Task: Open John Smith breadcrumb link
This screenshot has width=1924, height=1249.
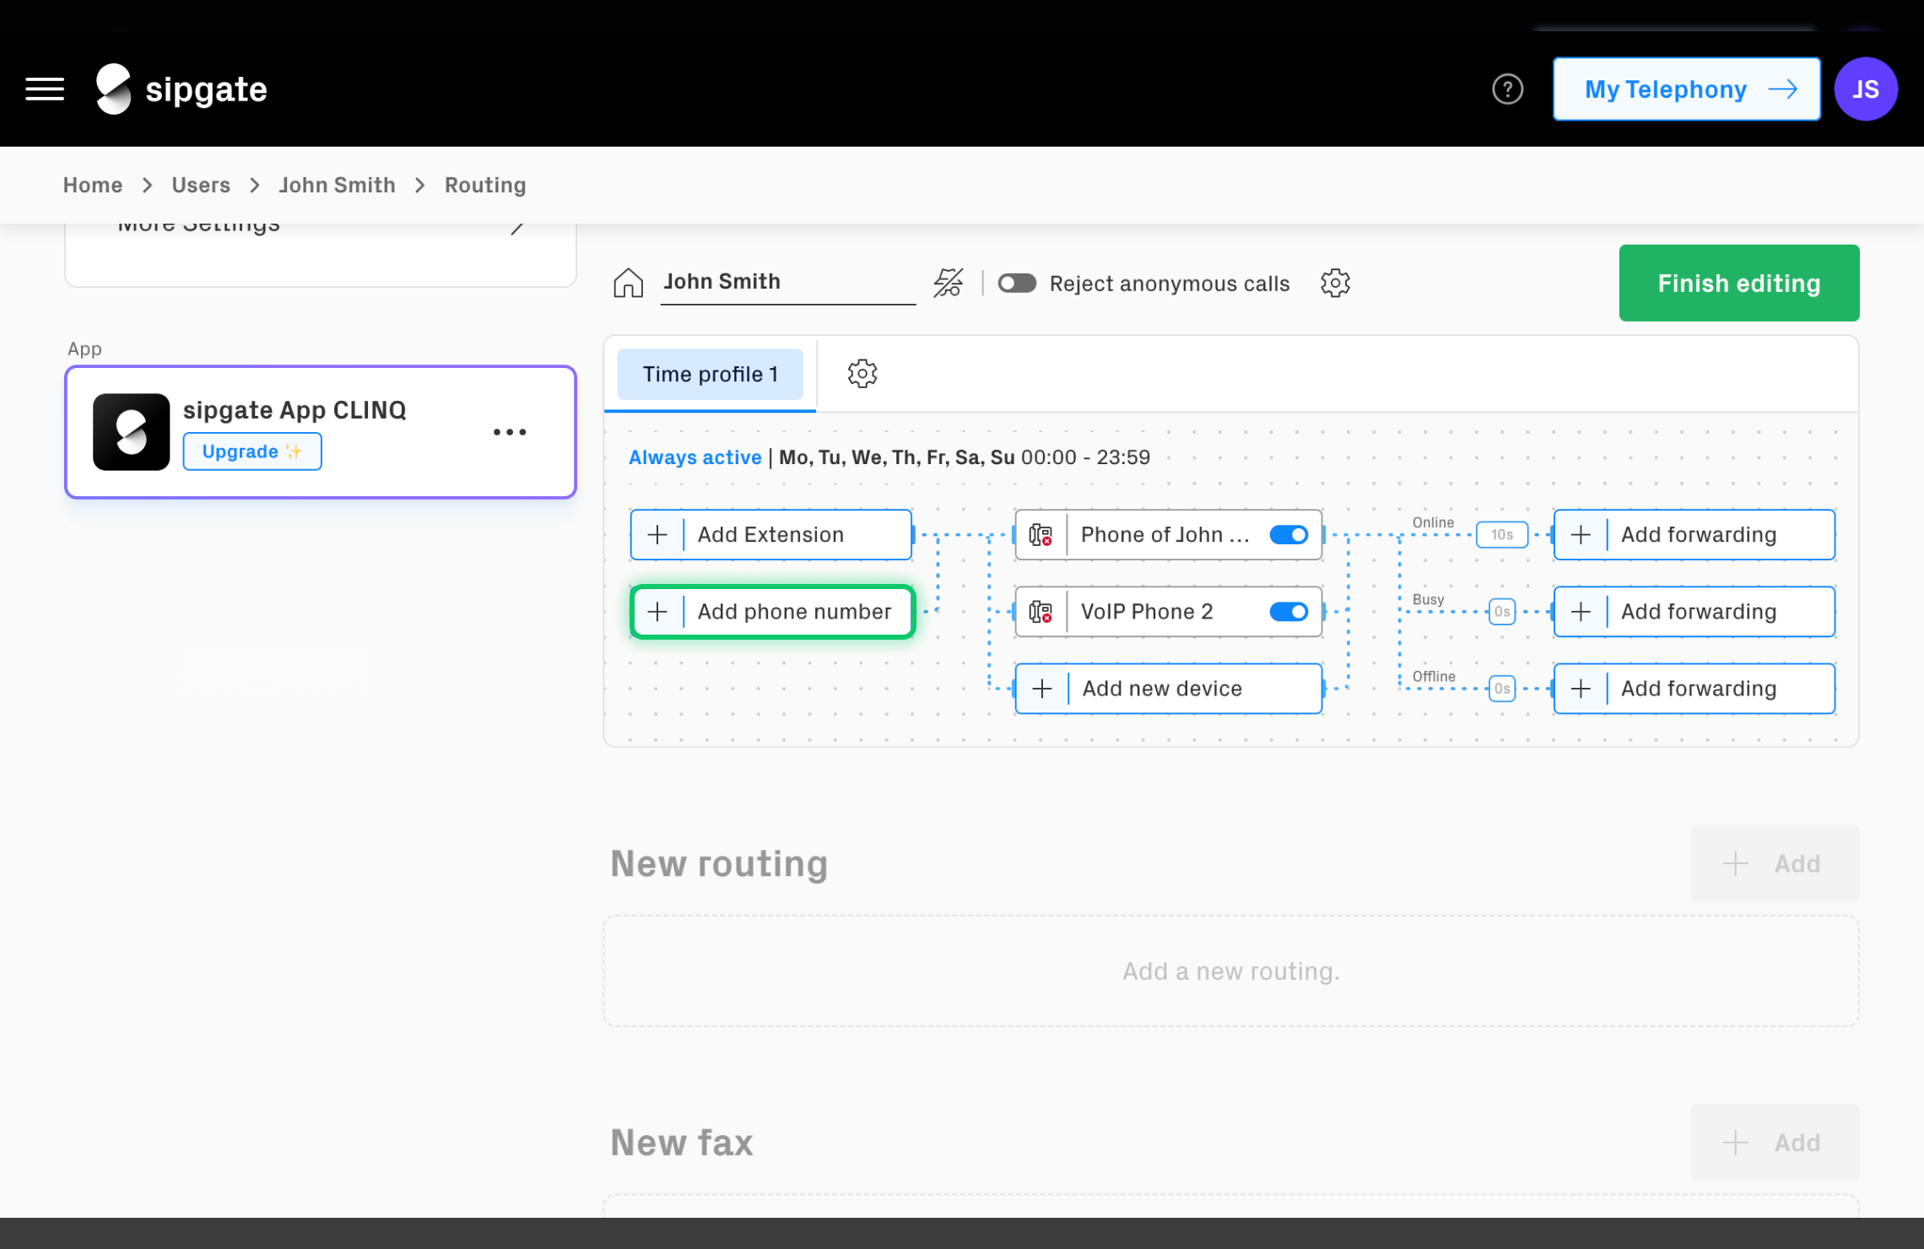Action: [337, 185]
